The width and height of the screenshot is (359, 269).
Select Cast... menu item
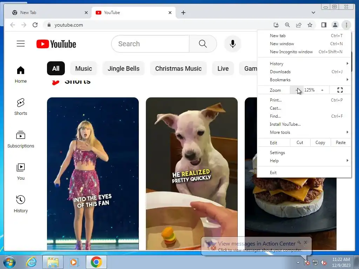pos(305,108)
